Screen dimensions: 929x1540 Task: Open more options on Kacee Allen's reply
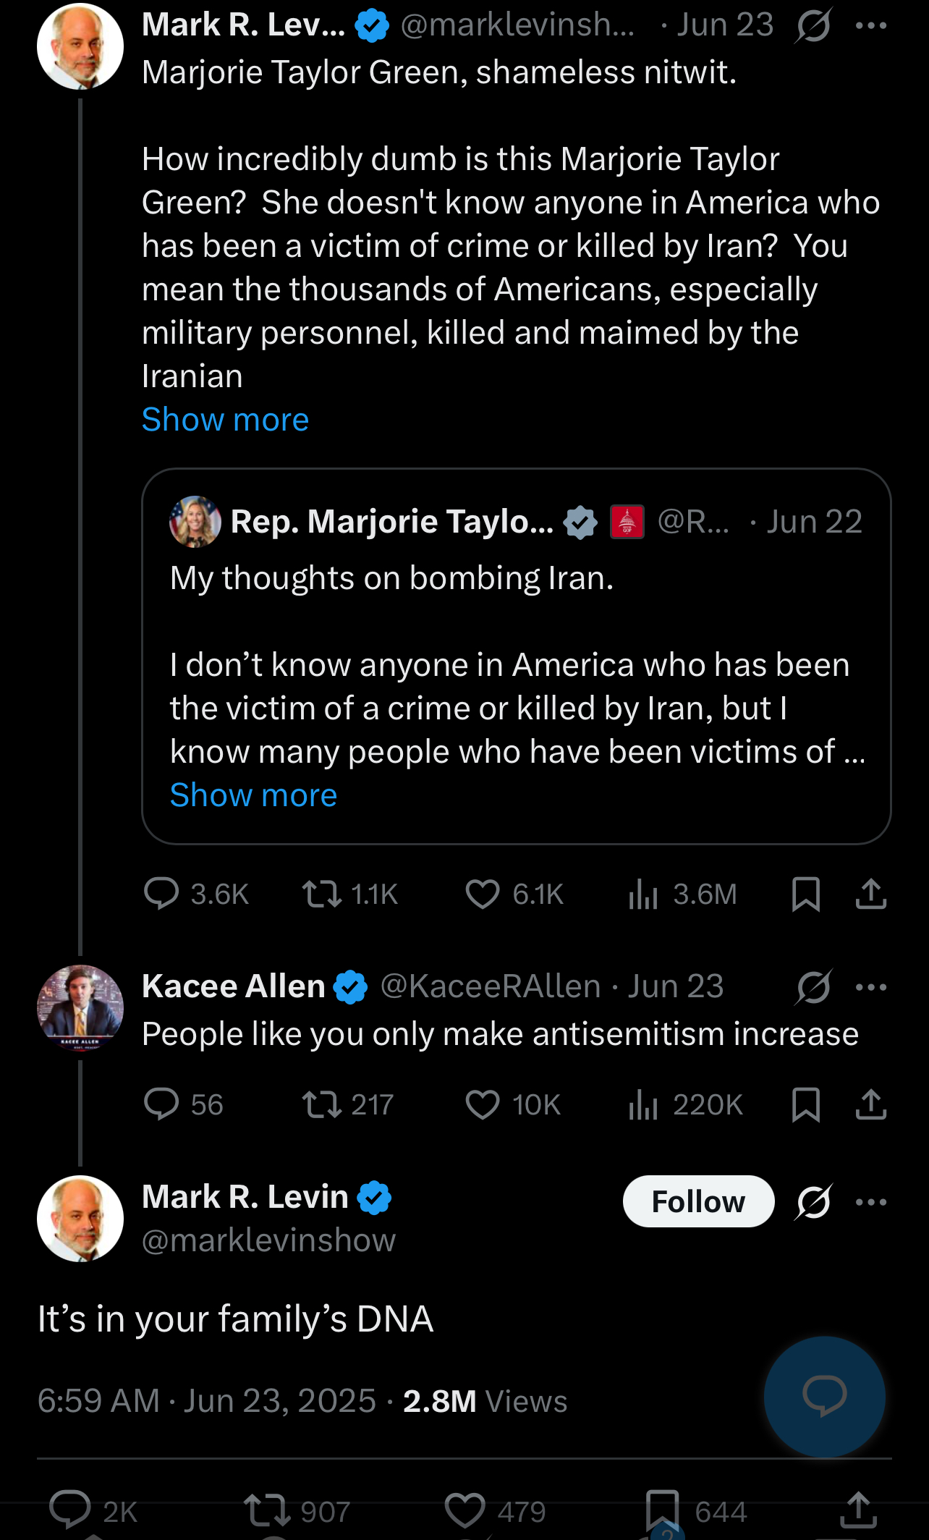(x=870, y=986)
